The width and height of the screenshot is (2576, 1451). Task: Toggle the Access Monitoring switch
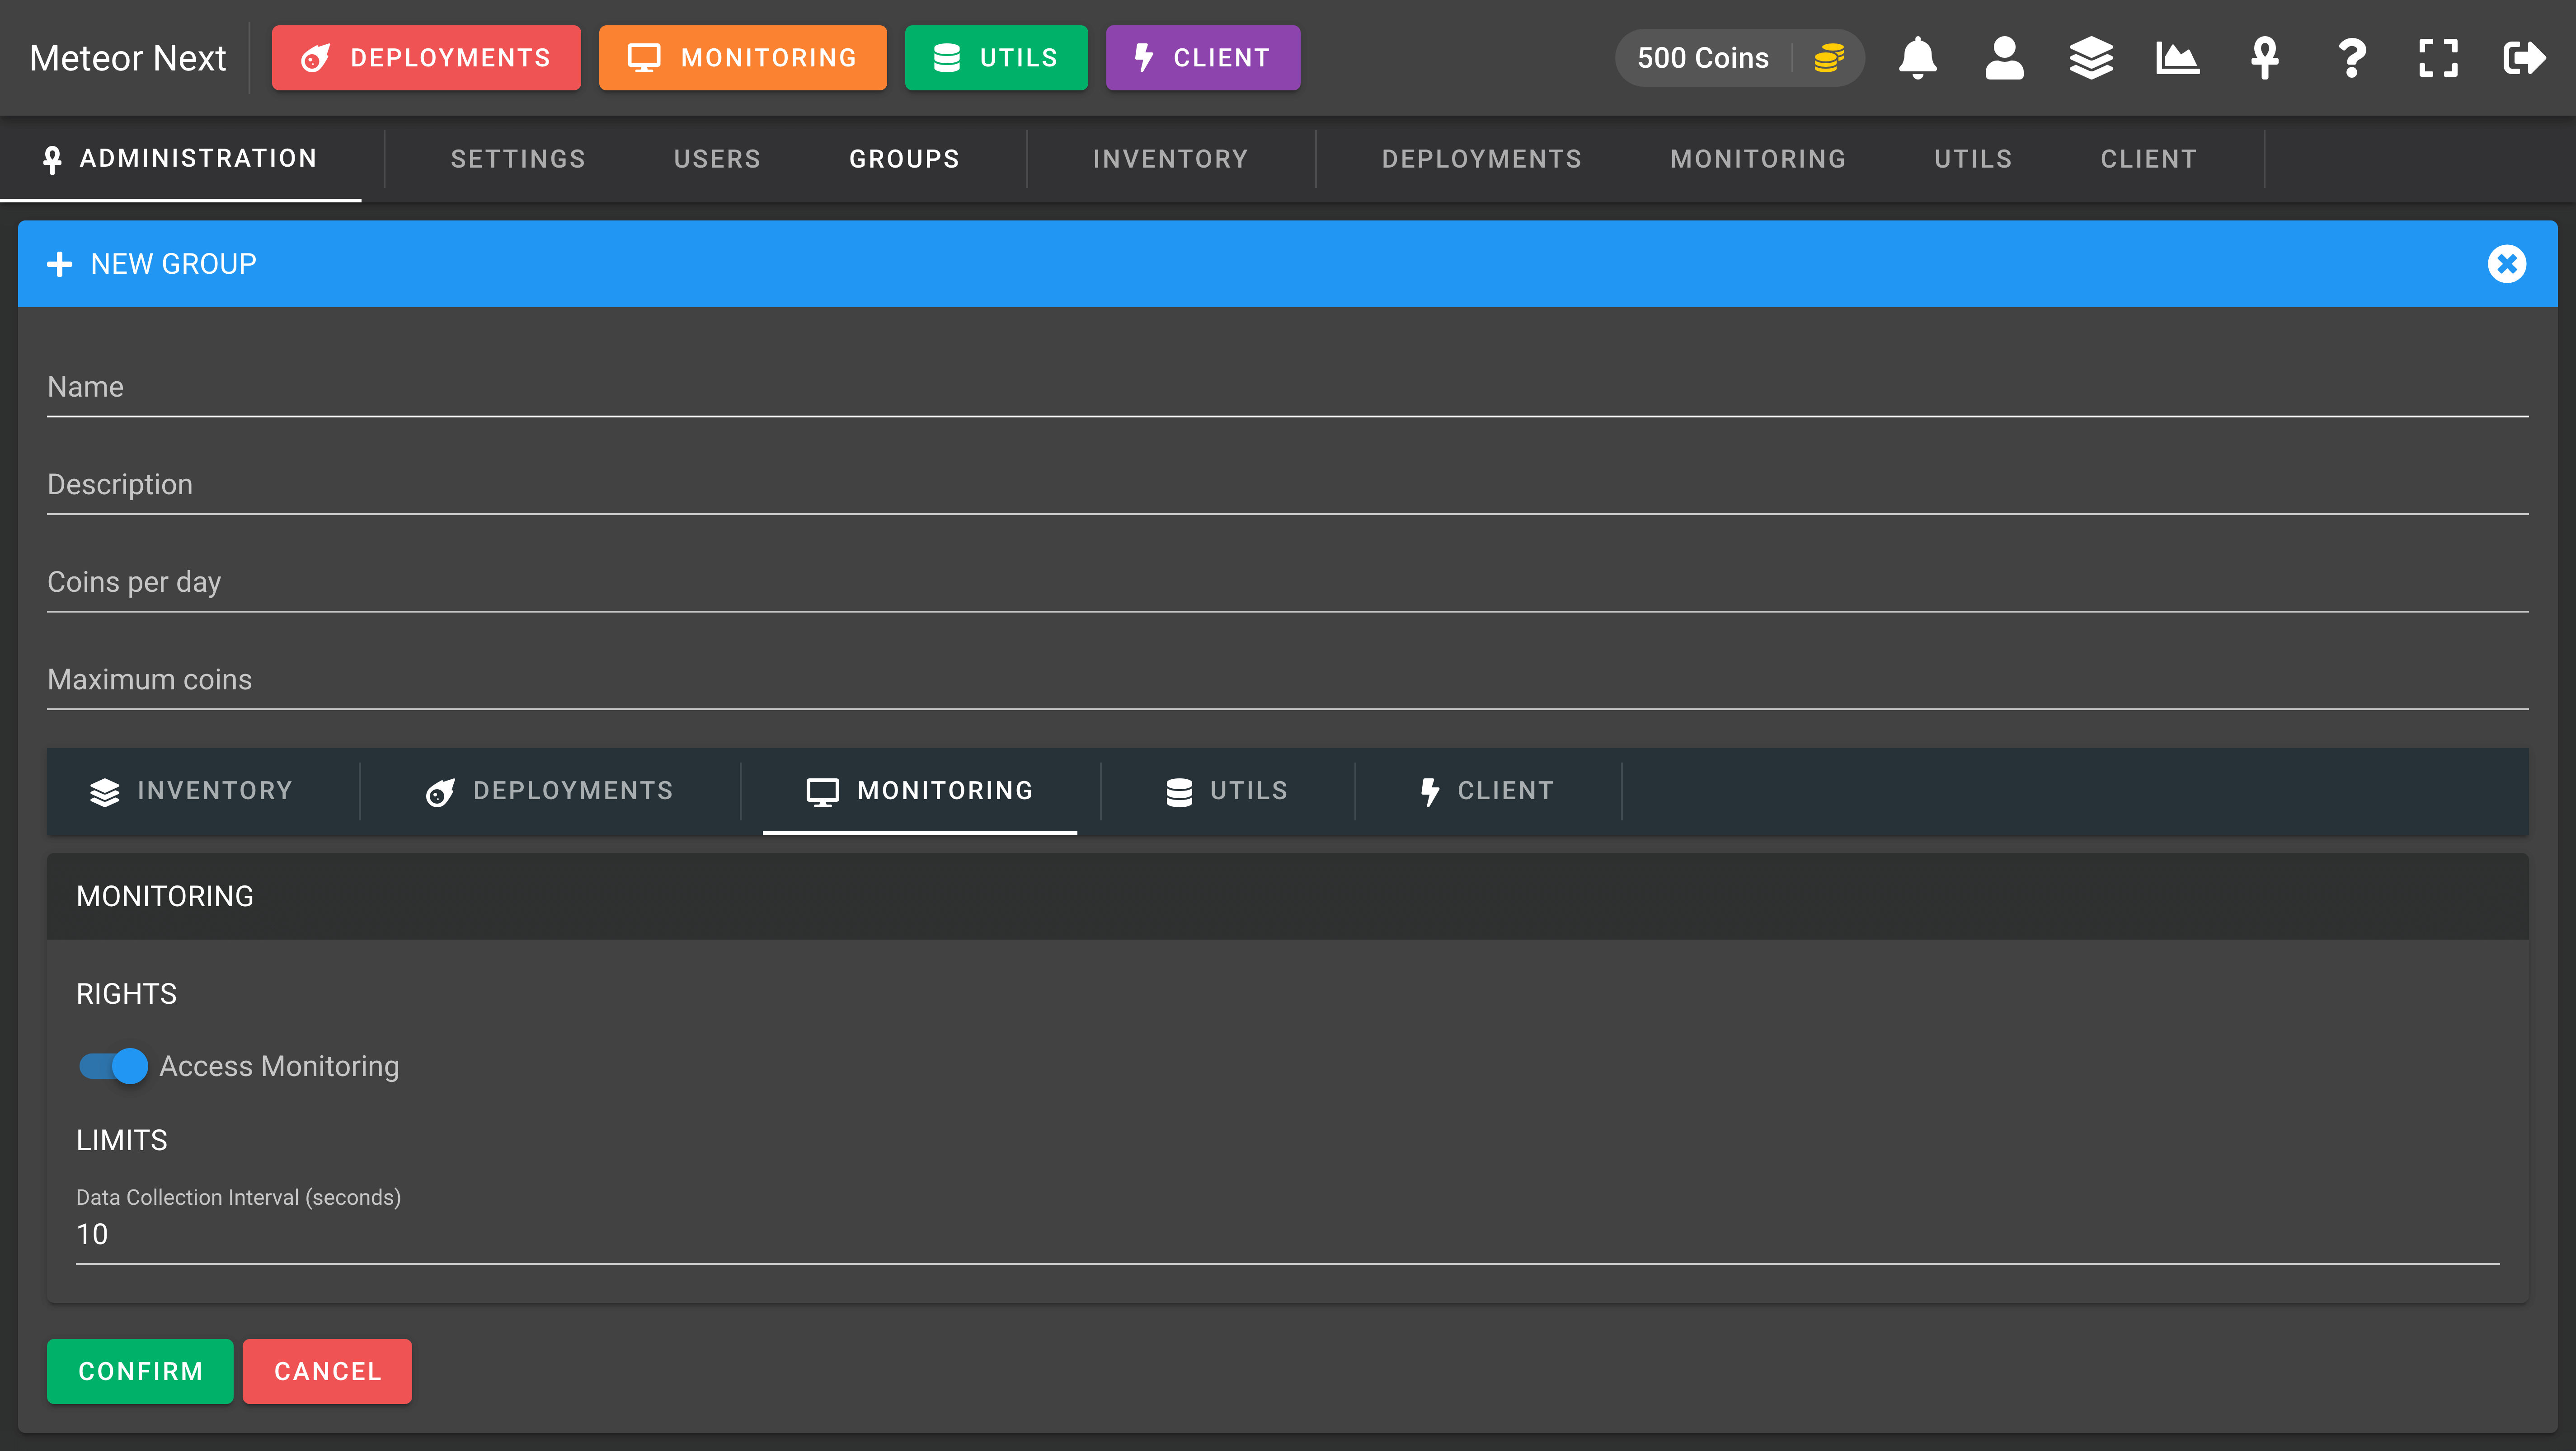(114, 1066)
